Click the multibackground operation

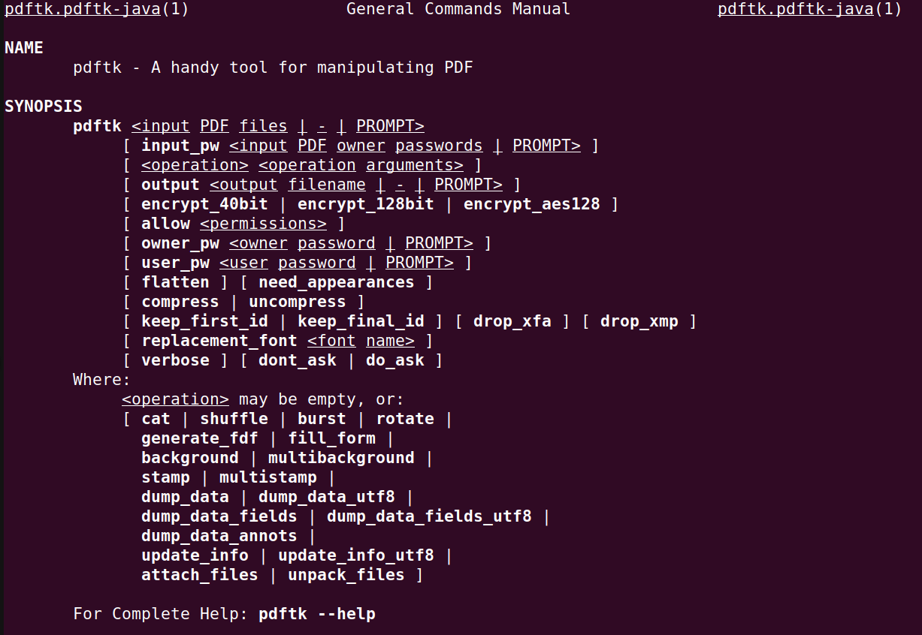tap(341, 458)
